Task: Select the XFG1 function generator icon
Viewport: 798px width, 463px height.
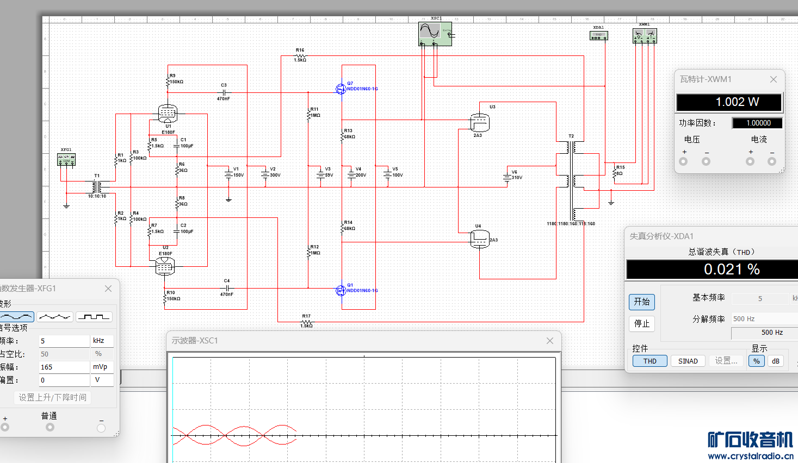Action: 66,160
